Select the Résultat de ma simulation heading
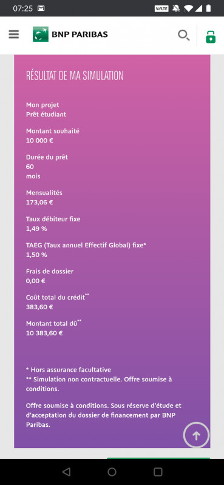 pyautogui.click(x=75, y=76)
